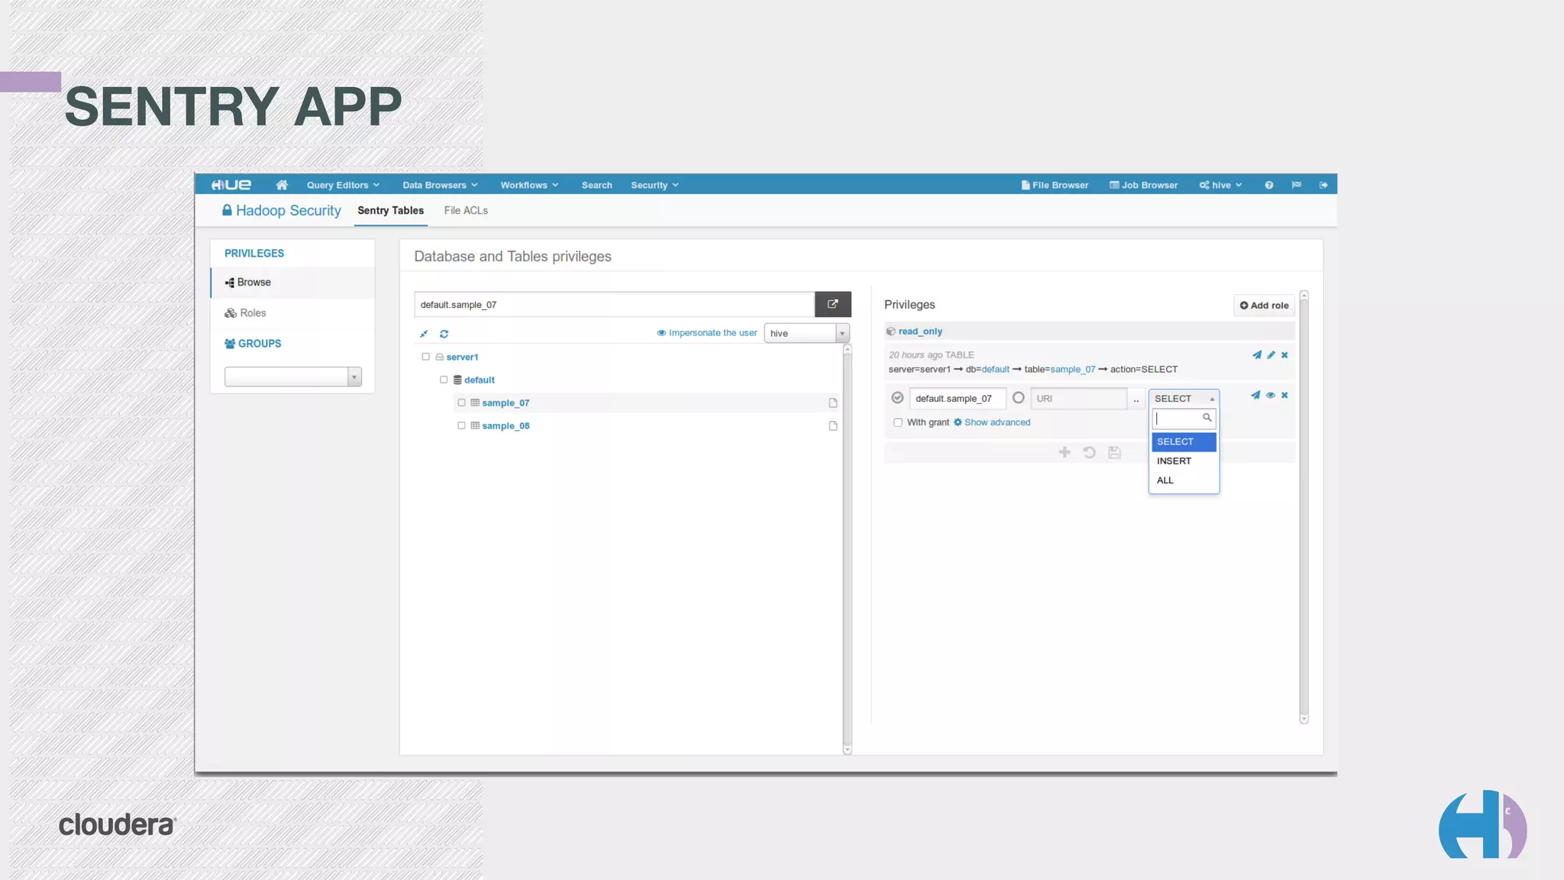
Task: Click the refresh icon above the tree
Action: 444,334
